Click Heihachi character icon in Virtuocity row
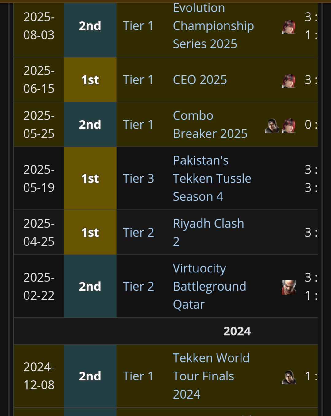 tap(289, 287)
